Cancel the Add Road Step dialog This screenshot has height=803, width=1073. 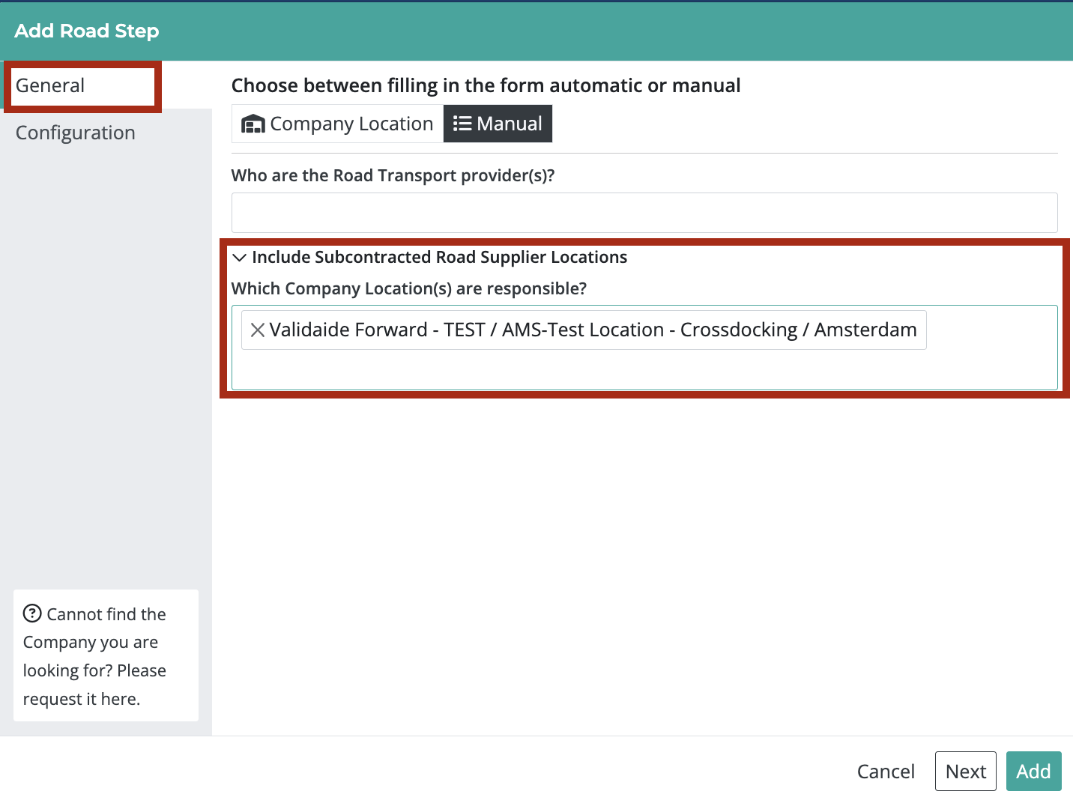click(x=886, y=771)
